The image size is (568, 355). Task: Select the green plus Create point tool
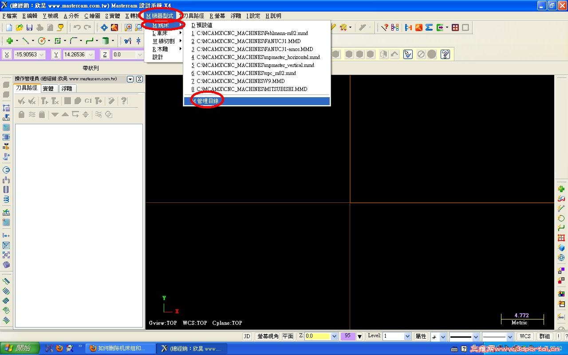[x=9, y=41]
